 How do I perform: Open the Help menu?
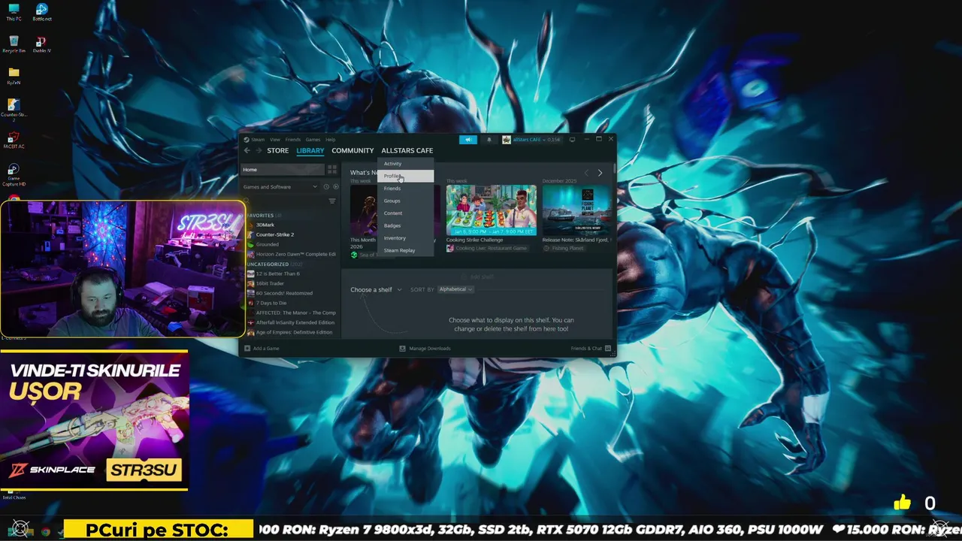point(331,140)
